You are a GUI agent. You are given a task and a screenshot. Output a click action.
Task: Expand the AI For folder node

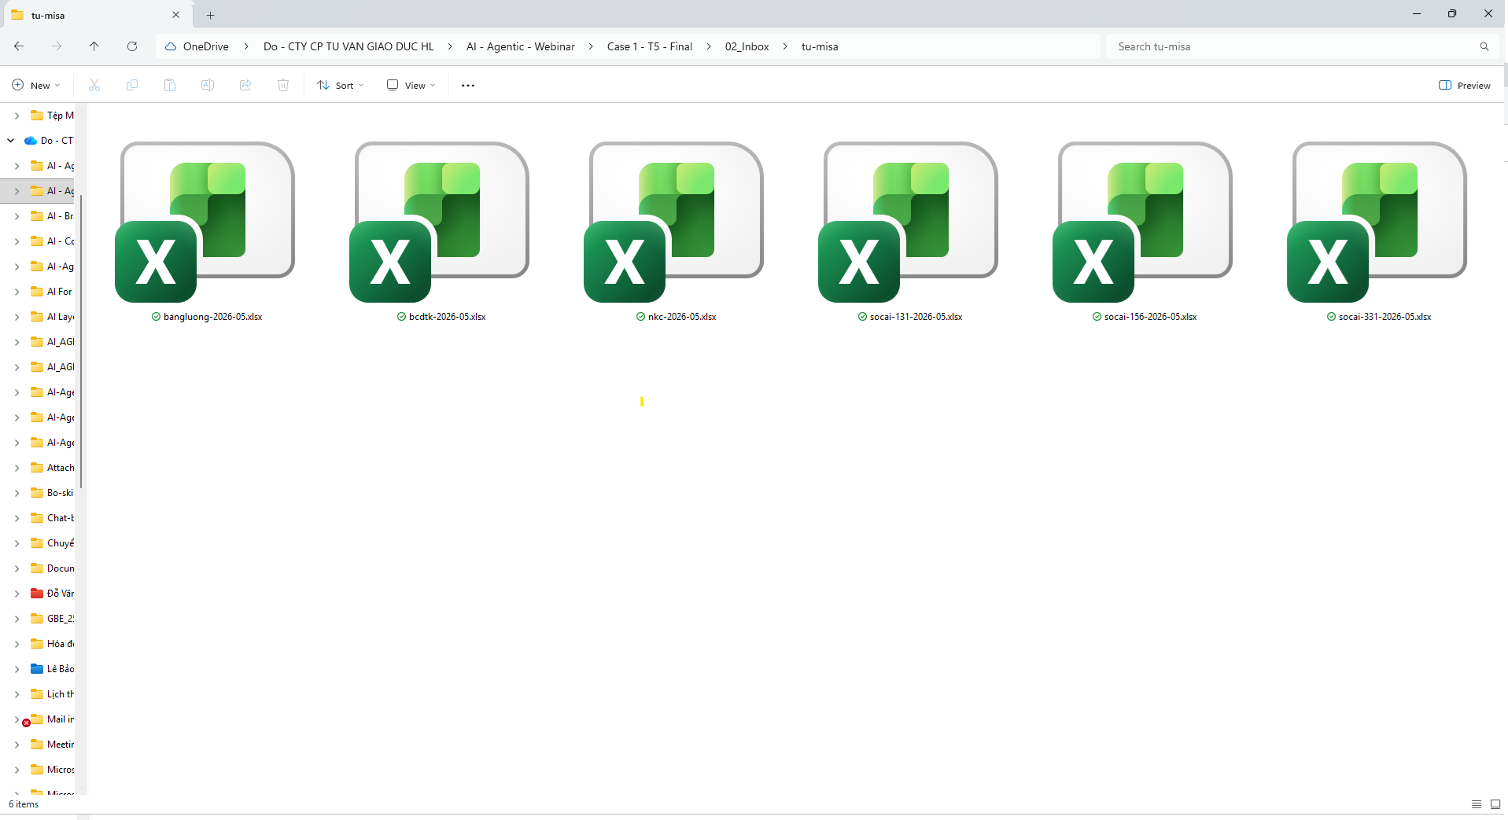pyautogui.click(x=17, y=292)
